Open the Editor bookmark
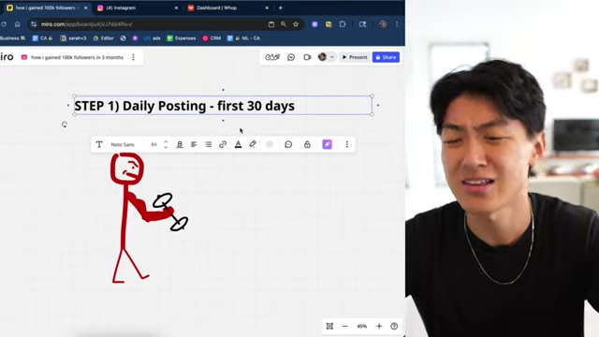 pyautogui.click(x=104, y=38)
